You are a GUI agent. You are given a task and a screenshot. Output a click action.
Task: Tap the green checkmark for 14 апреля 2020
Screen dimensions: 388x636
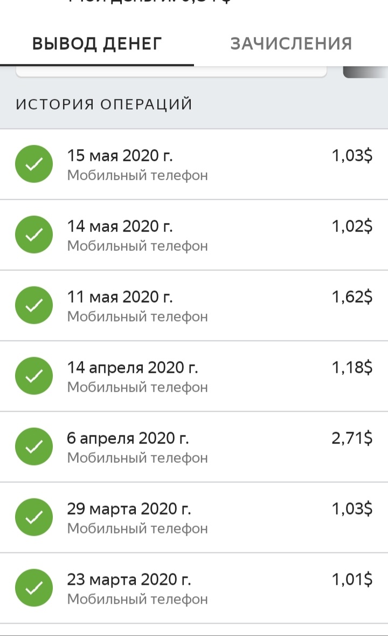pyautogui.click(x=34, y=375)
